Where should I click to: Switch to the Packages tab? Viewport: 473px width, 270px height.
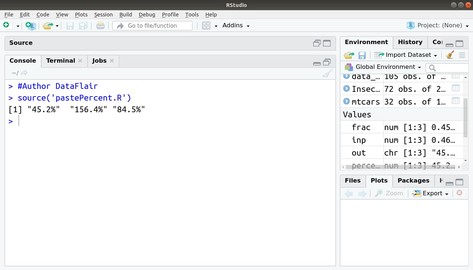pyautogui.click(x=413, y=181)
